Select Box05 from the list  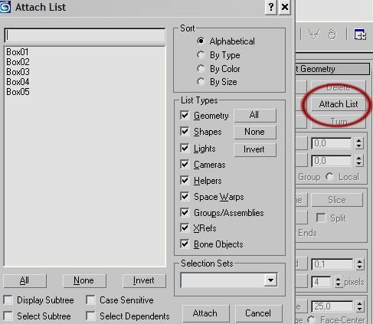18,92
